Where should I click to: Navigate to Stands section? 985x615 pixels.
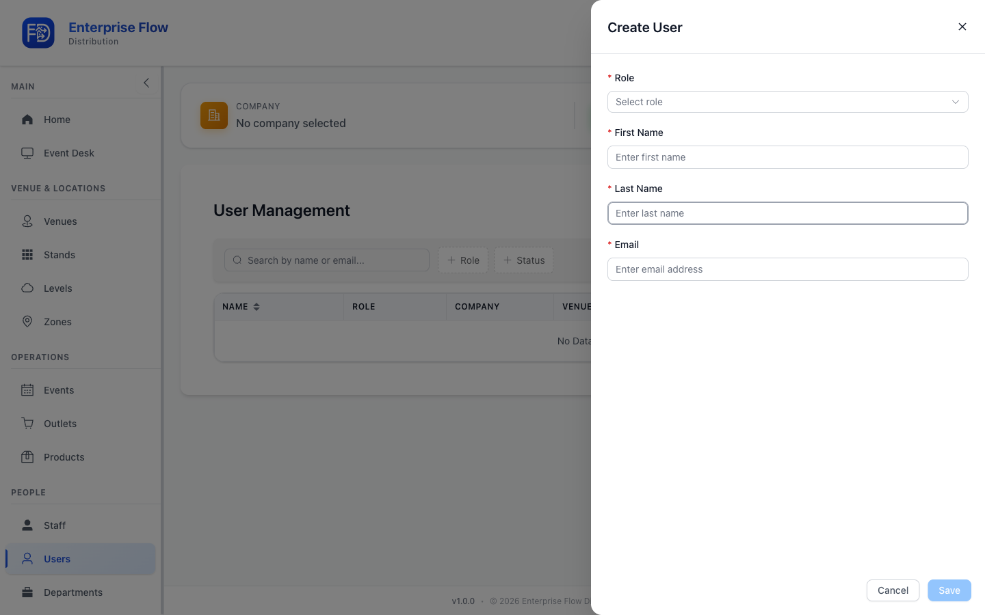pyautogui.click(x=81, y=255)
